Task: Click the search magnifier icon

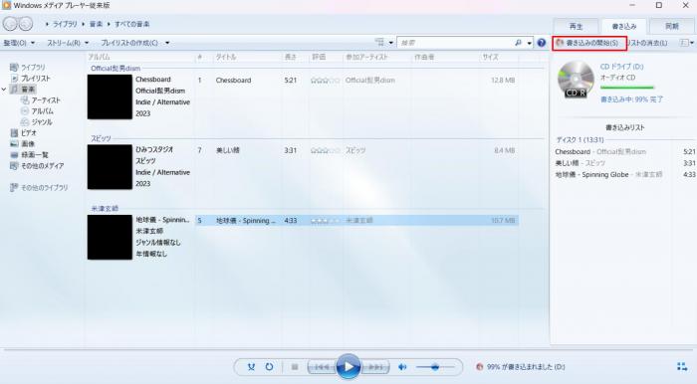Action: coord(518,43)
